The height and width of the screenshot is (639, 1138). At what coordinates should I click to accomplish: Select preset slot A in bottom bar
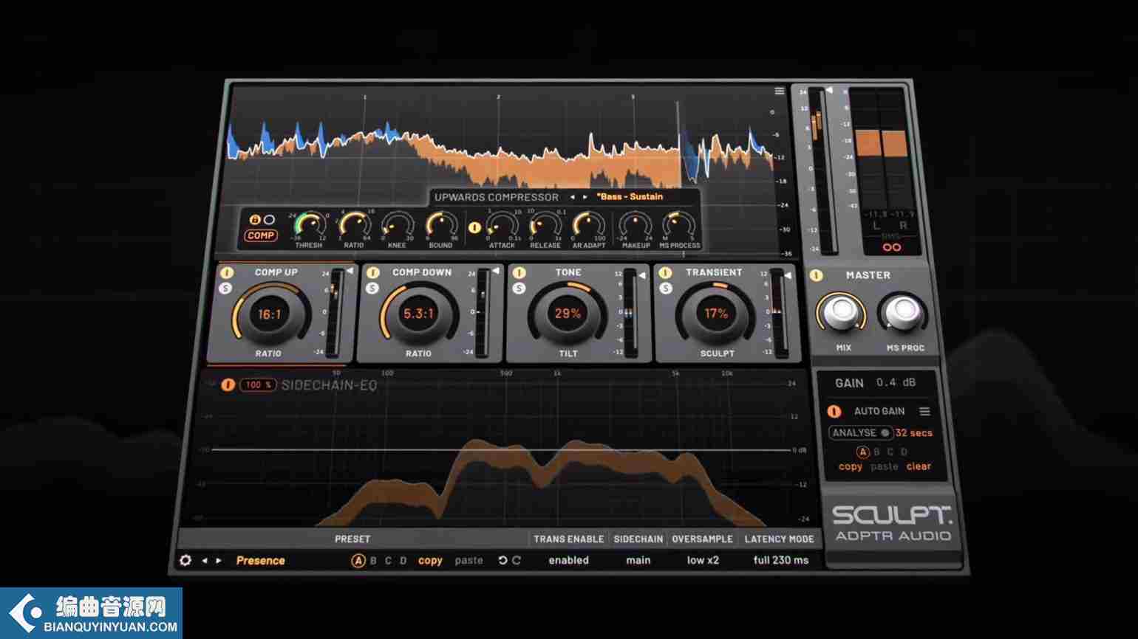(x=358, y=560)
